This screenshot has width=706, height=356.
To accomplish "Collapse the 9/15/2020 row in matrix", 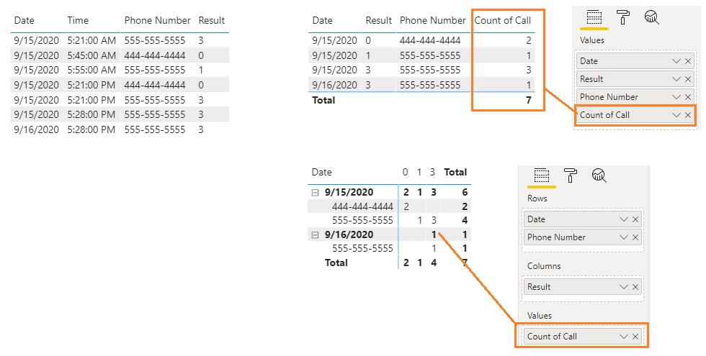I will 316,193.
